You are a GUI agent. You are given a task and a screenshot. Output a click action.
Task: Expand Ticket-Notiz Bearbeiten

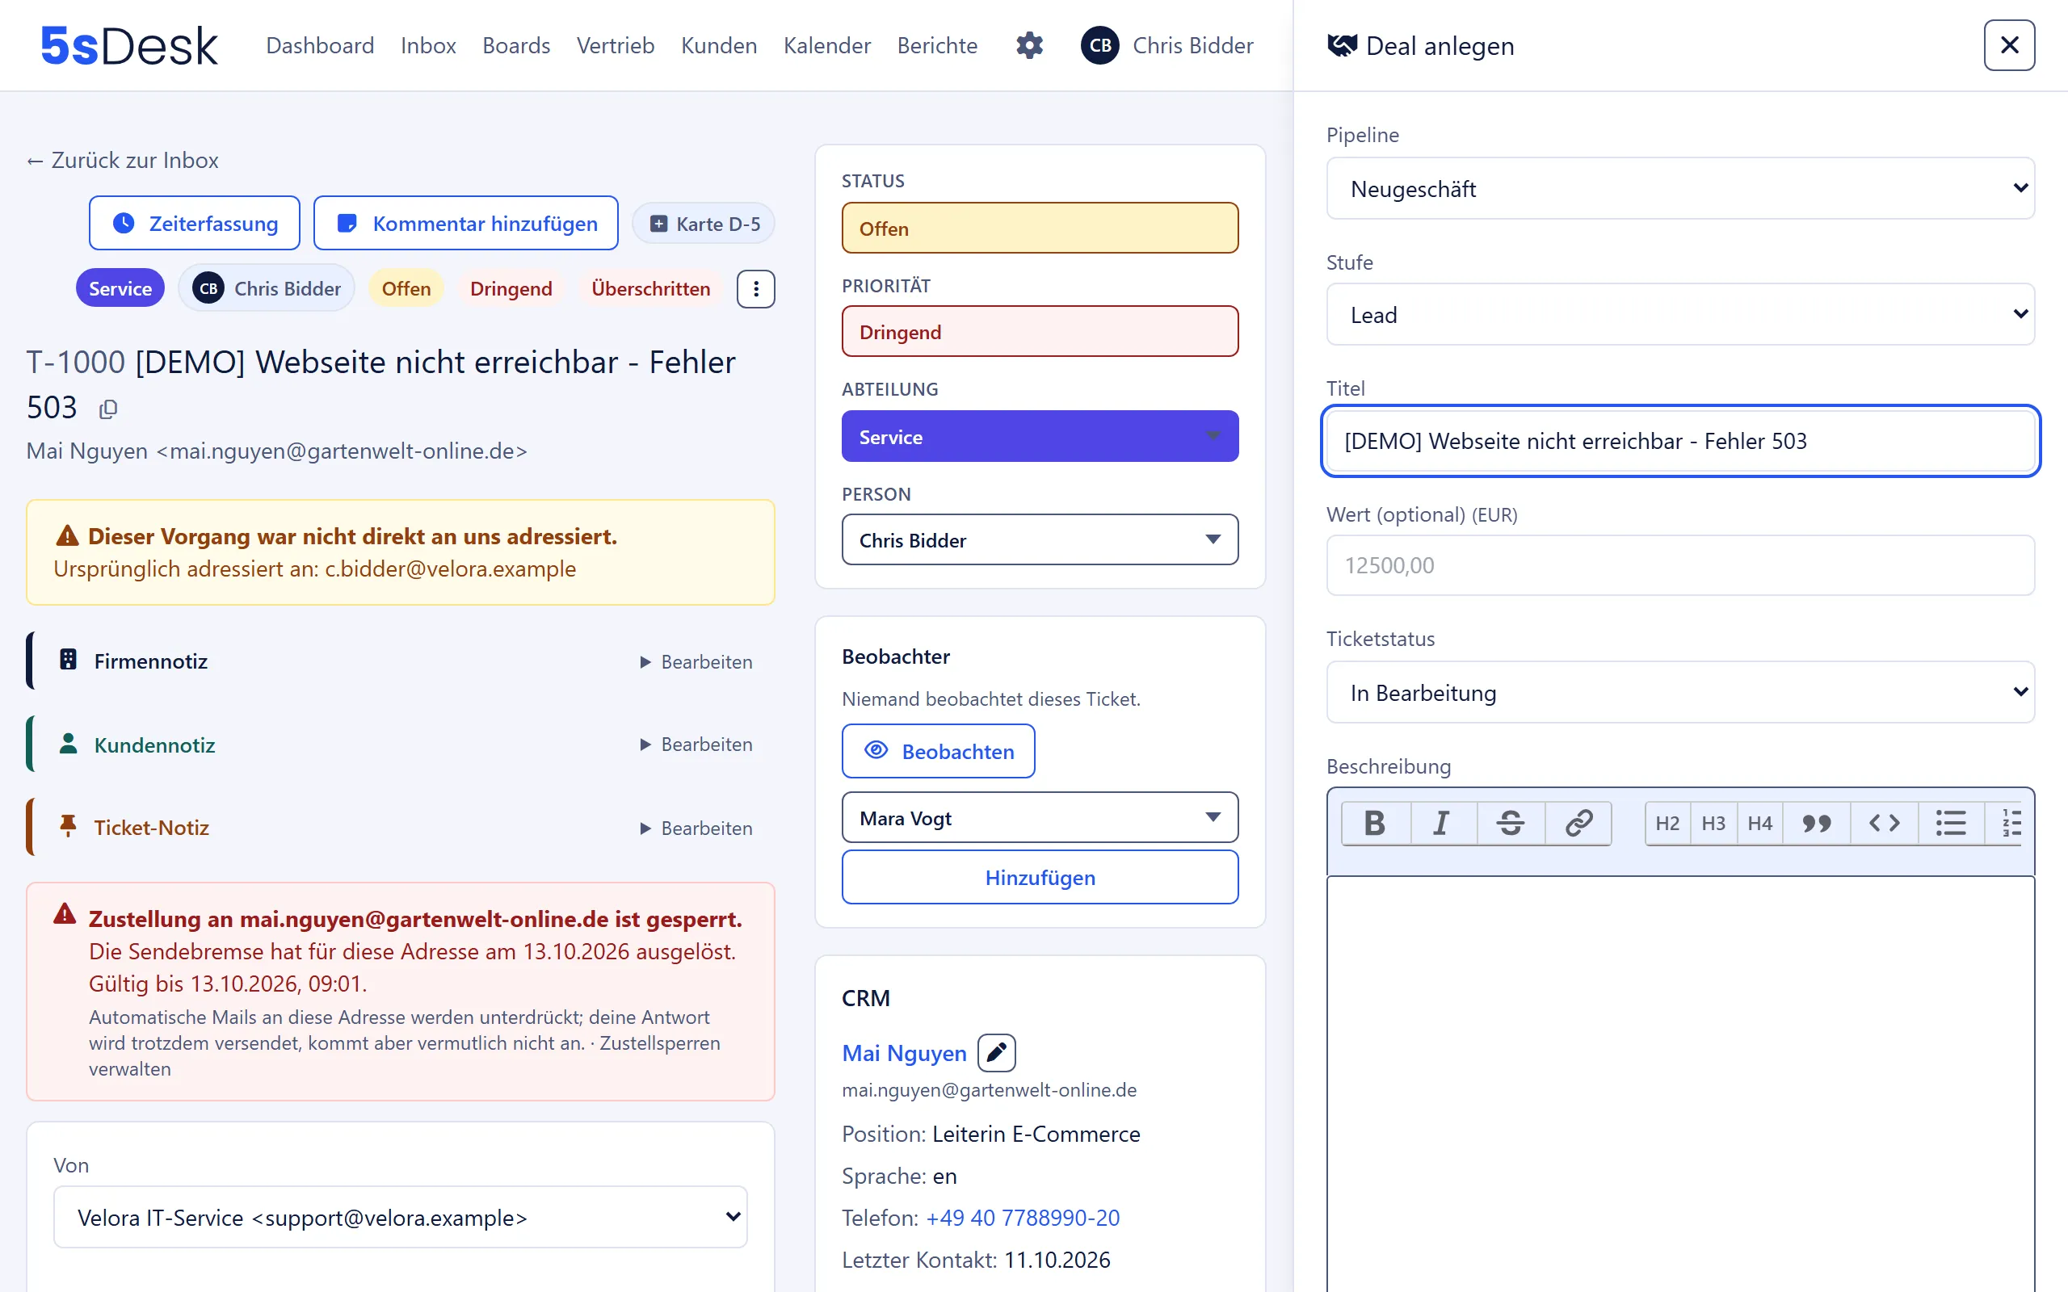696,828
